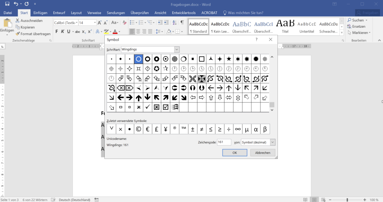This screenshot has width=383, height=202.
Task: Adjust the zoom slider in status bar
Action: [x=347, y=200]
